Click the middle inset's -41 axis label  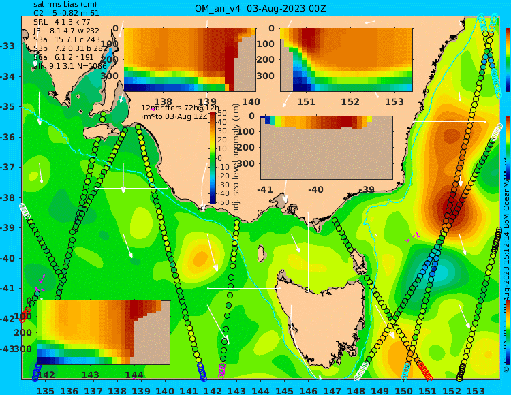click(x=265, y=189)
